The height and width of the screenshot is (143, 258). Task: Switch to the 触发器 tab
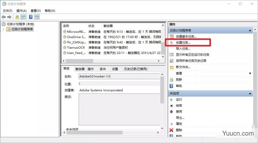tap(80, 69)
